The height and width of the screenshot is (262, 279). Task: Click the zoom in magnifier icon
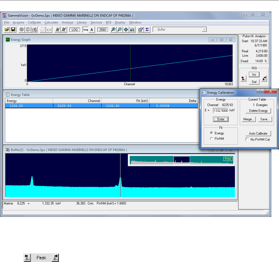point(113,30)
